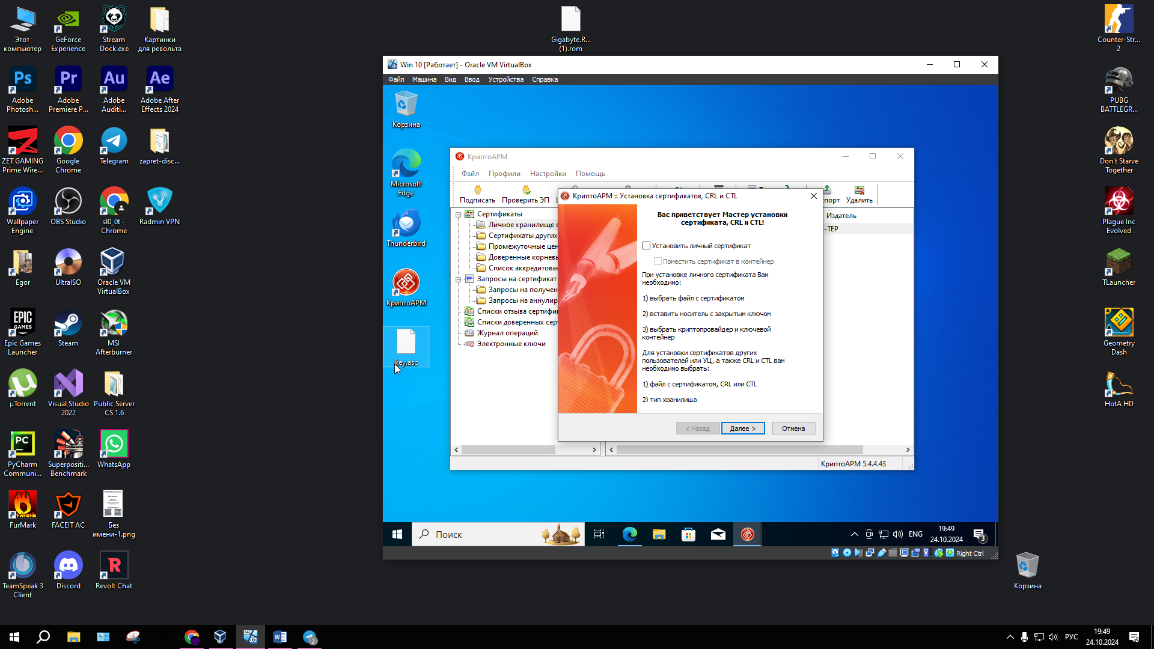Screen dimensions: 1154x649
Task: Click VirtualBox network adapters status icon
Action: [870, 553]
